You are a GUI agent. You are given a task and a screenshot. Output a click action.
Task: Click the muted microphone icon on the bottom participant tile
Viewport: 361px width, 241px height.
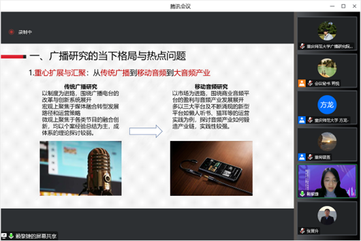[x=302, y=231]
